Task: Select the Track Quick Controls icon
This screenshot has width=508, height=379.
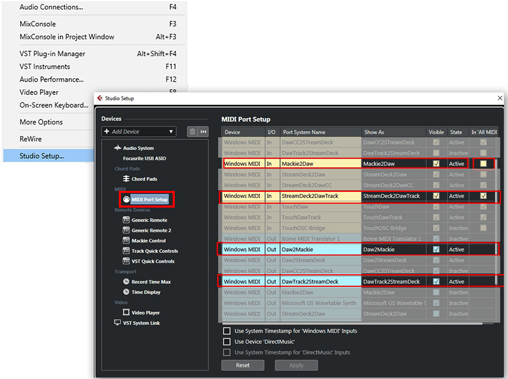Action: pos(126,251)
